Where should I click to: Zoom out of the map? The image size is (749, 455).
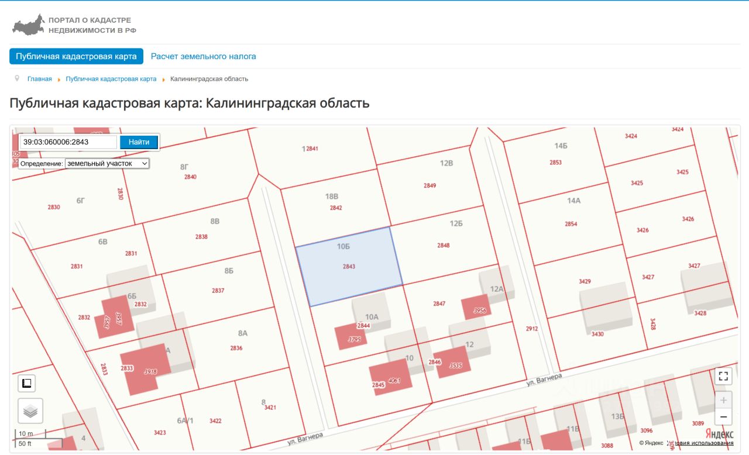point(723,417)
